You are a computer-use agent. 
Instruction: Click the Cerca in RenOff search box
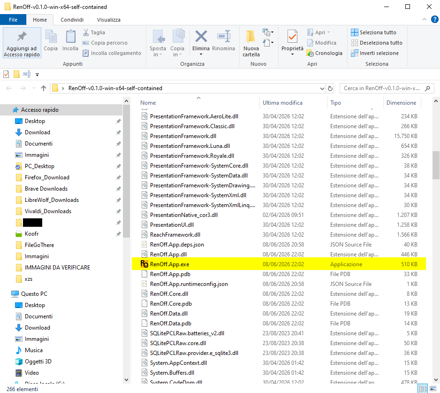click(387, 88)
